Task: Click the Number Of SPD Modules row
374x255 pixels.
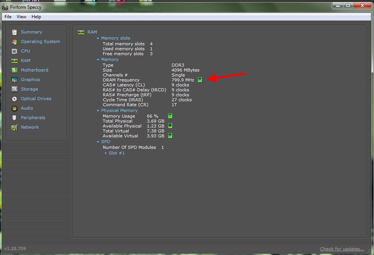Action: (x=133, y=147)
